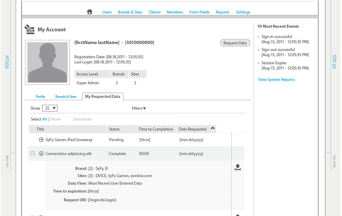The width and height of the screenshot is (342, 216).
Task: Click Select All link in table
Action: (x=44, y=119)
